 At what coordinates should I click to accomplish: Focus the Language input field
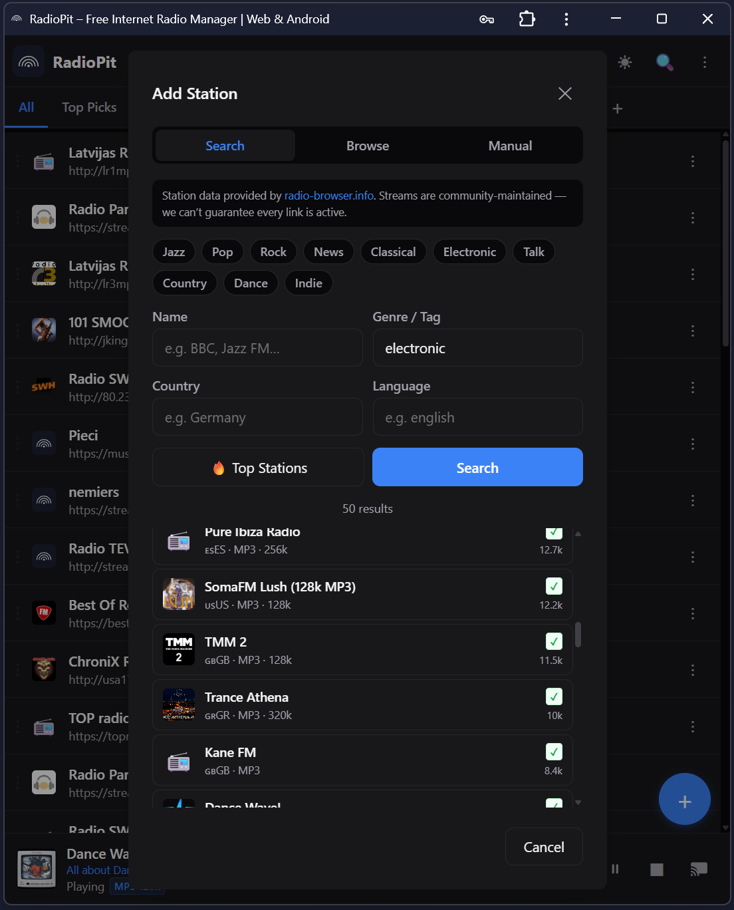point(477,417)
